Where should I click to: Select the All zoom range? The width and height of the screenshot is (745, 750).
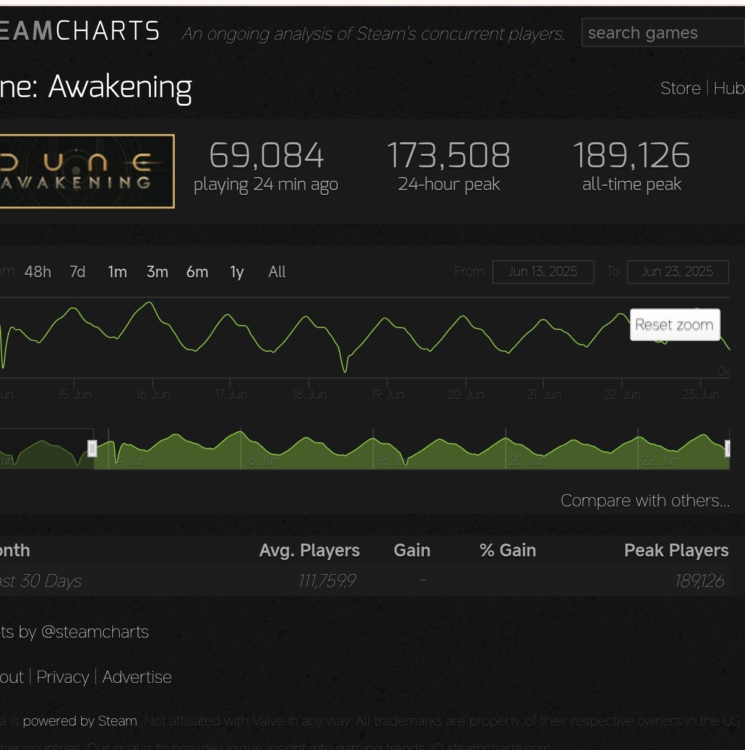tap(277, 272)
